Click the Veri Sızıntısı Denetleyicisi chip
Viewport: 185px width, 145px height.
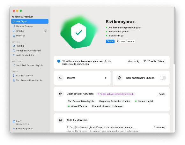[81, 101]
